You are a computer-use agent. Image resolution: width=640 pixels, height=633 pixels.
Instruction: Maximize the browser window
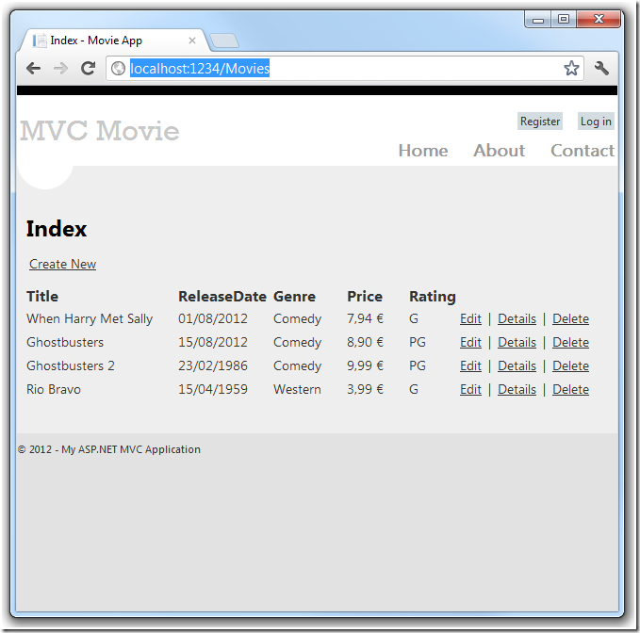564,18
